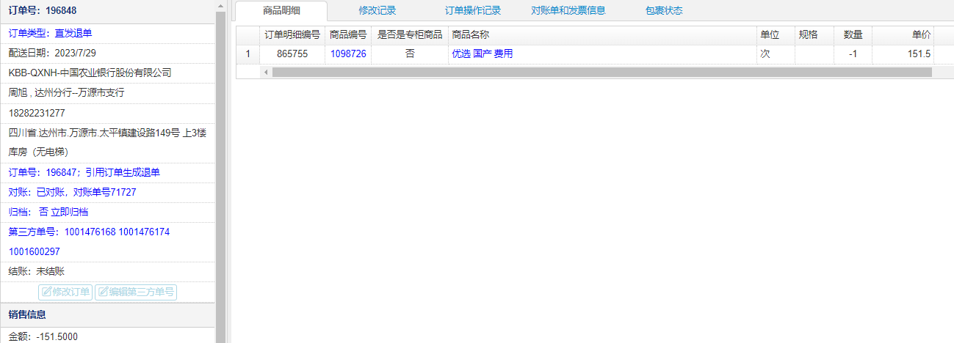Click phone number 18282231277
Image resolution: width=954 pixels, height=343 pixels.
click(37, 113)
